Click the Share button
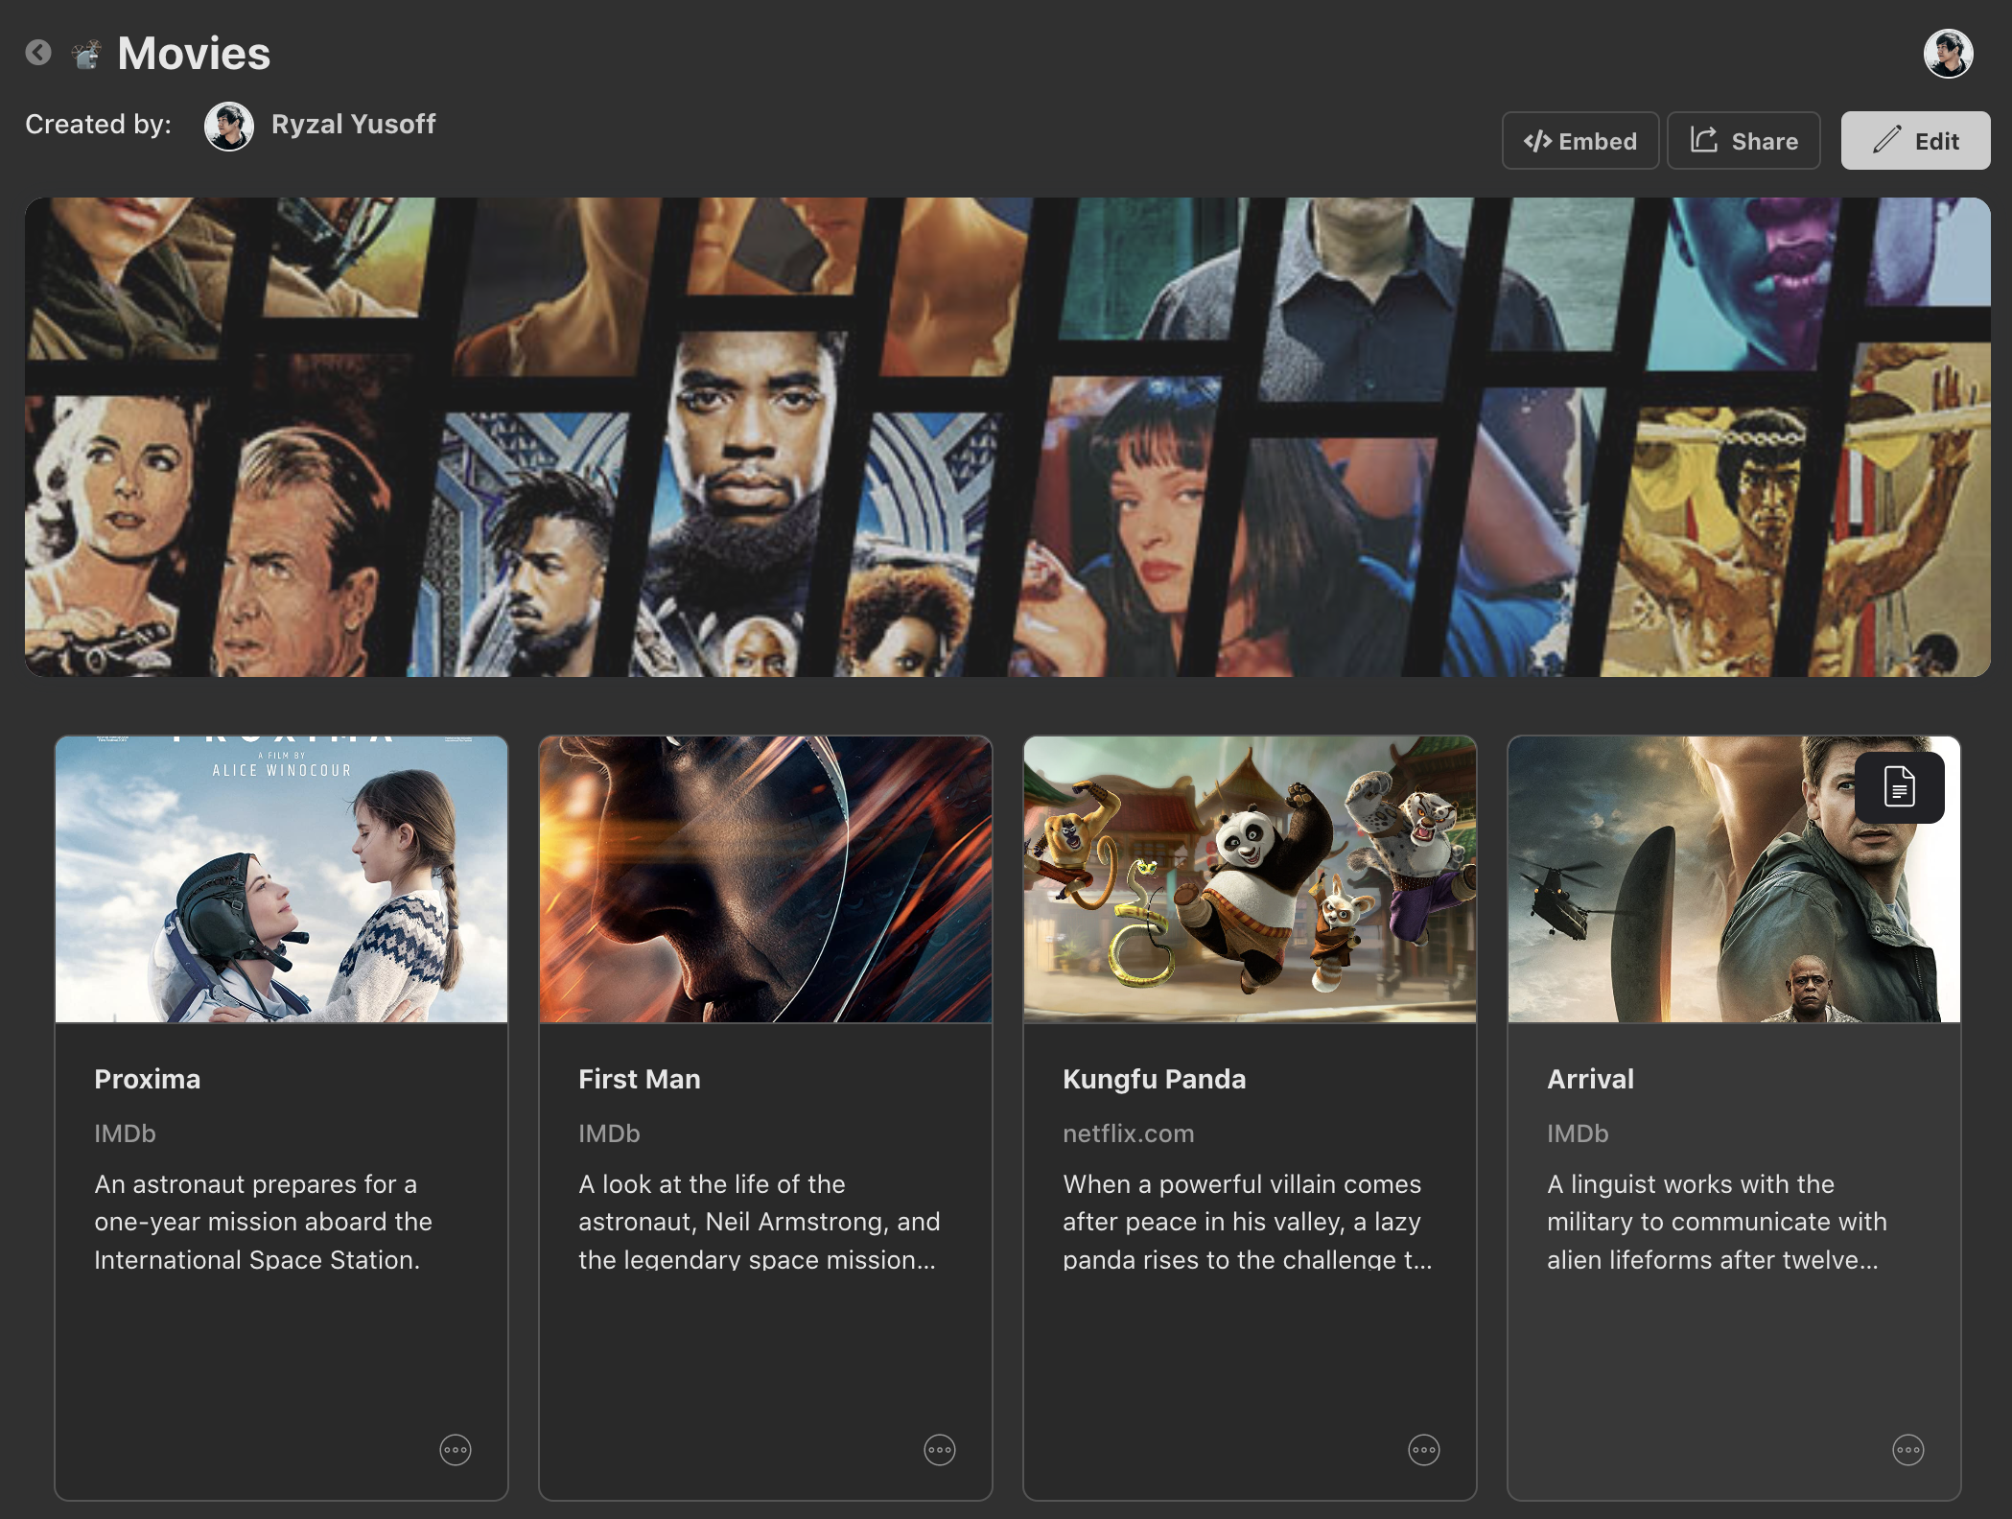The image size is (2012, 1519). 1744,141
